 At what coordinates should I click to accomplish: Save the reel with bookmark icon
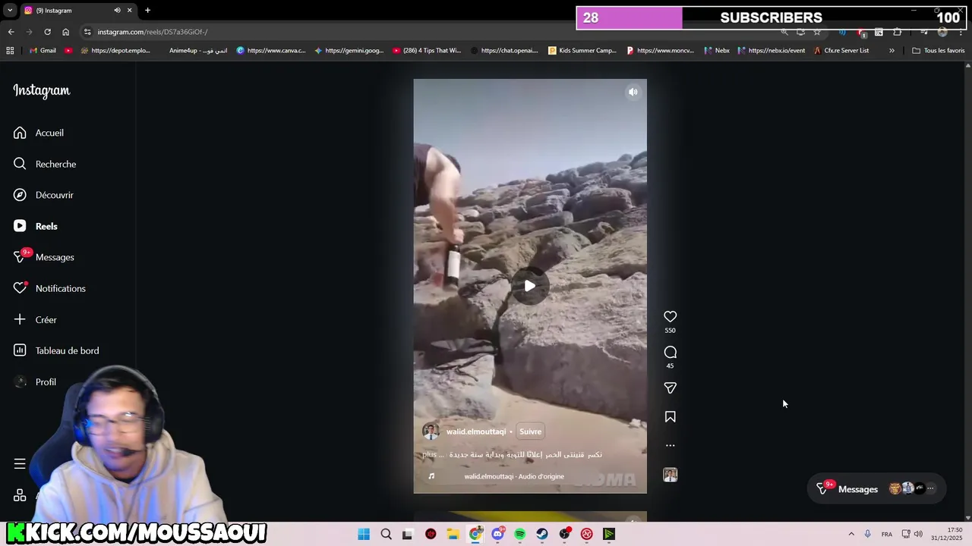pyautogui.click(x=670, y=416)
